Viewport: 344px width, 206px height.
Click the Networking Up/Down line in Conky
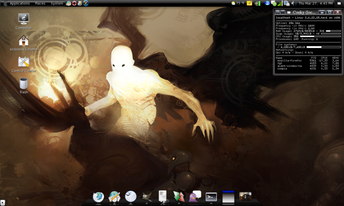pos(294,52)
